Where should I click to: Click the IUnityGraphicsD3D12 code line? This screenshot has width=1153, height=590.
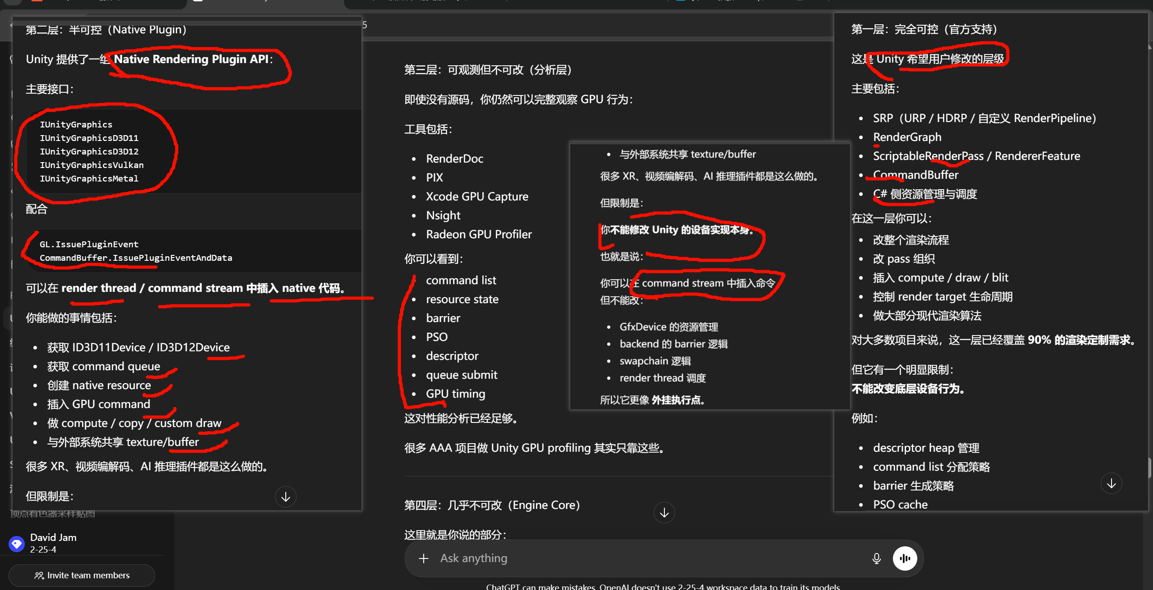click(89, 152)
